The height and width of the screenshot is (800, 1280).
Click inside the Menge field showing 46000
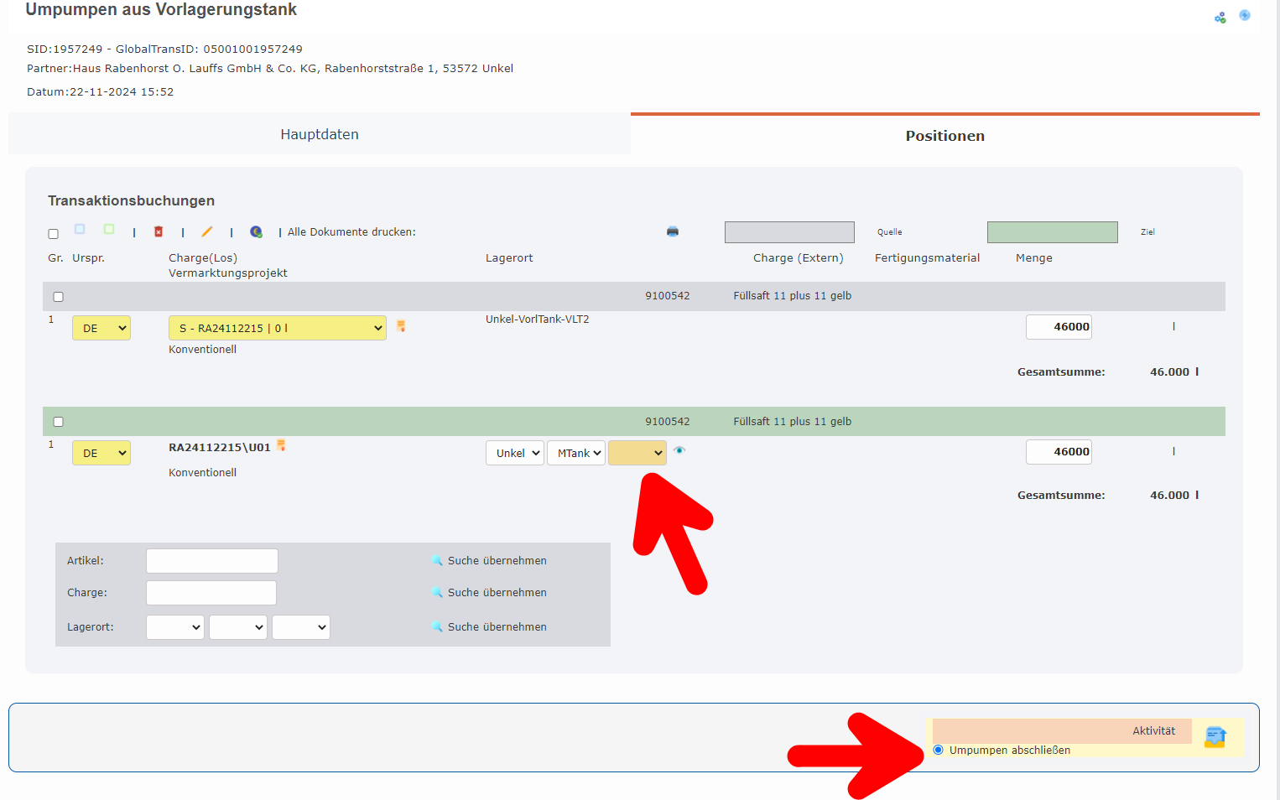pos(1059,326)
